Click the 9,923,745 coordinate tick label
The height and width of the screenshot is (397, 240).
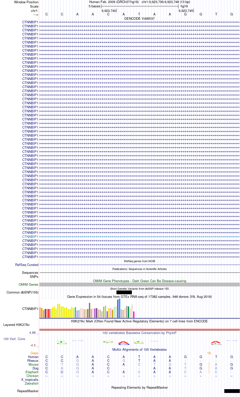pos(186,11)
